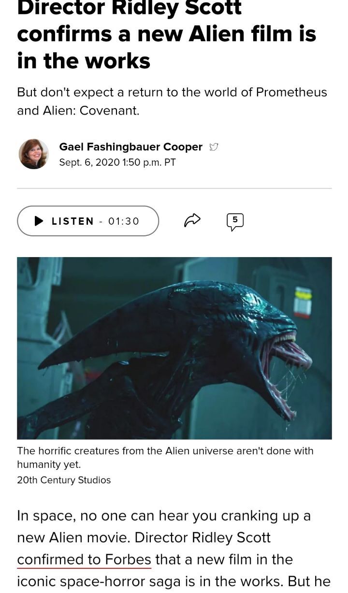348x593 pixels.
Task: Open the author's Twitter bird icon
Action: 214,147
